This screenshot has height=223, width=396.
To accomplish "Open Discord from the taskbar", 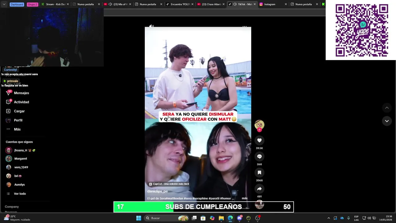I will 239,218.
